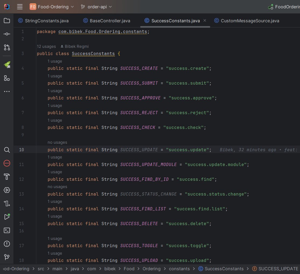Open the Git tool window at sidebar bottom
300x274 pixels.
click(x=7, y=257)
